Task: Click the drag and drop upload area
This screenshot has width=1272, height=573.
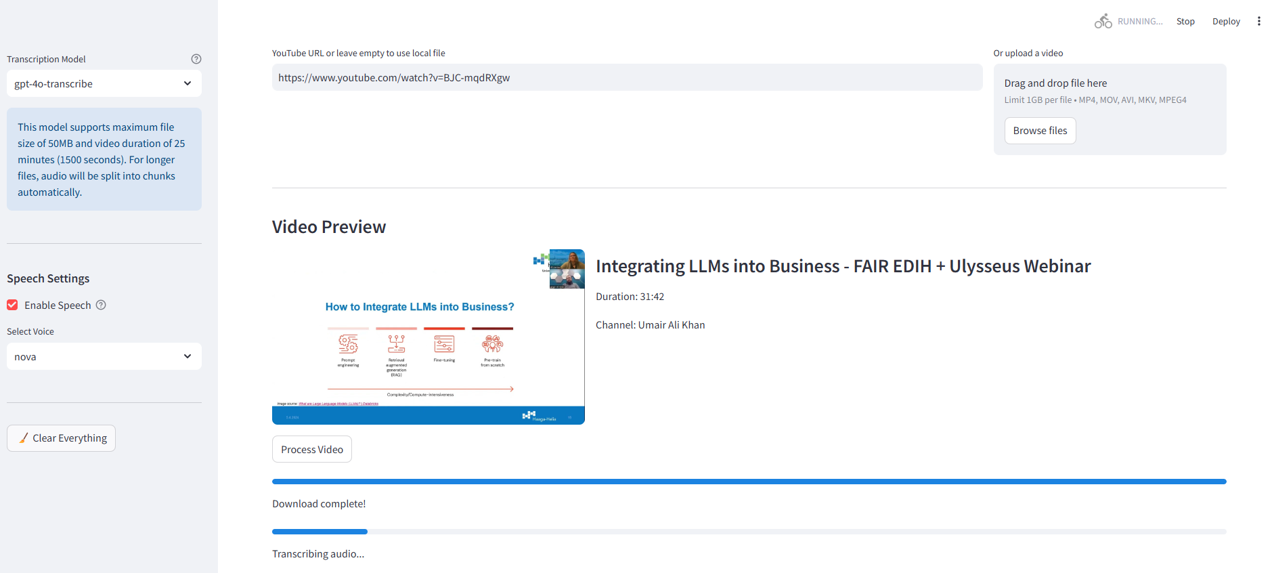Action: pos(1110,109)
